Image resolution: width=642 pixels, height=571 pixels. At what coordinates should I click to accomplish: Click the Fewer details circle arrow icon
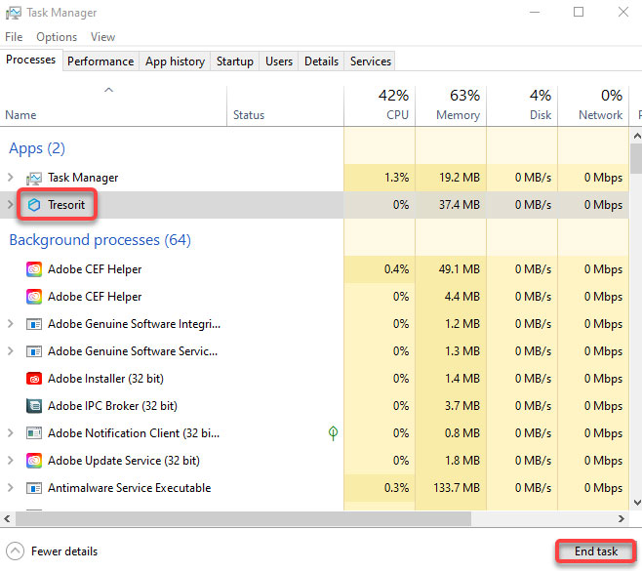(x=16, y=551)
